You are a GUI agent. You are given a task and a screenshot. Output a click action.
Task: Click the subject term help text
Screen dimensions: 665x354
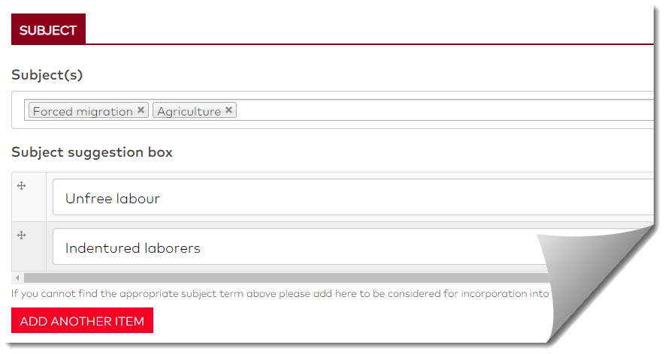(x=278, y=294)
